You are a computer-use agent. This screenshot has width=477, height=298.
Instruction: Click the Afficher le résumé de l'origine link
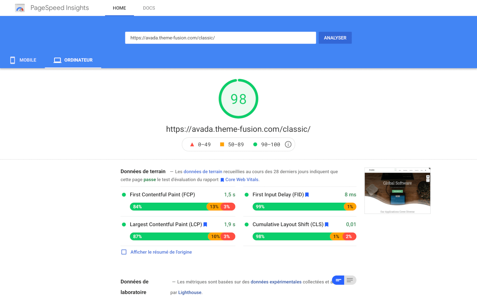pos(161,252)
